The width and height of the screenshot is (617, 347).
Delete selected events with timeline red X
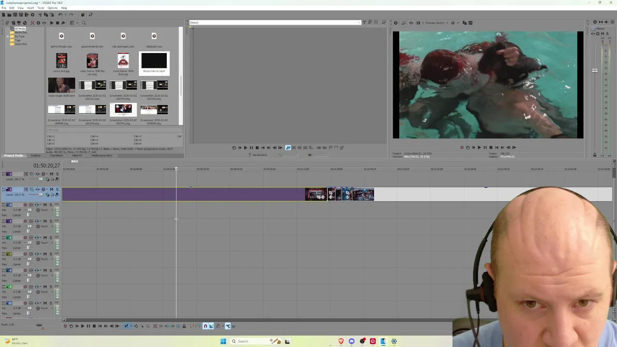155,326
